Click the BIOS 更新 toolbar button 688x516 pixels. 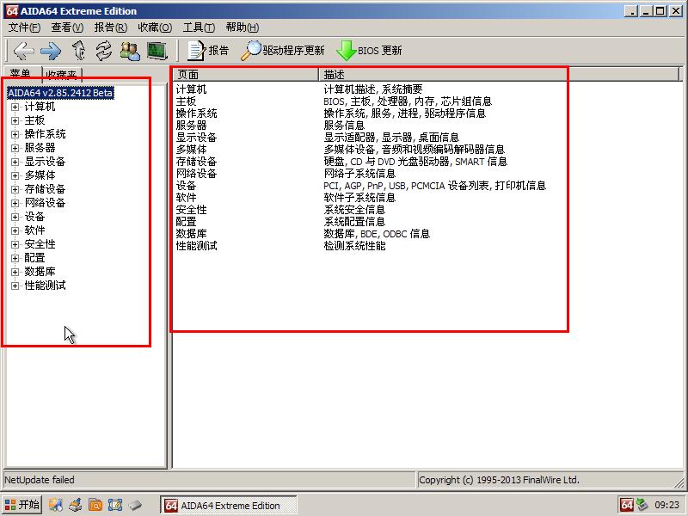click(369, 51)
